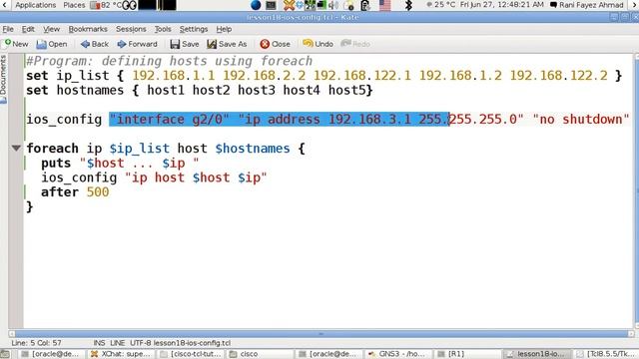The height and width of the screenshot is (359, 639).
Task: Click the horizontal scrollbar right arrow
Action: click(x=631, y=334)
